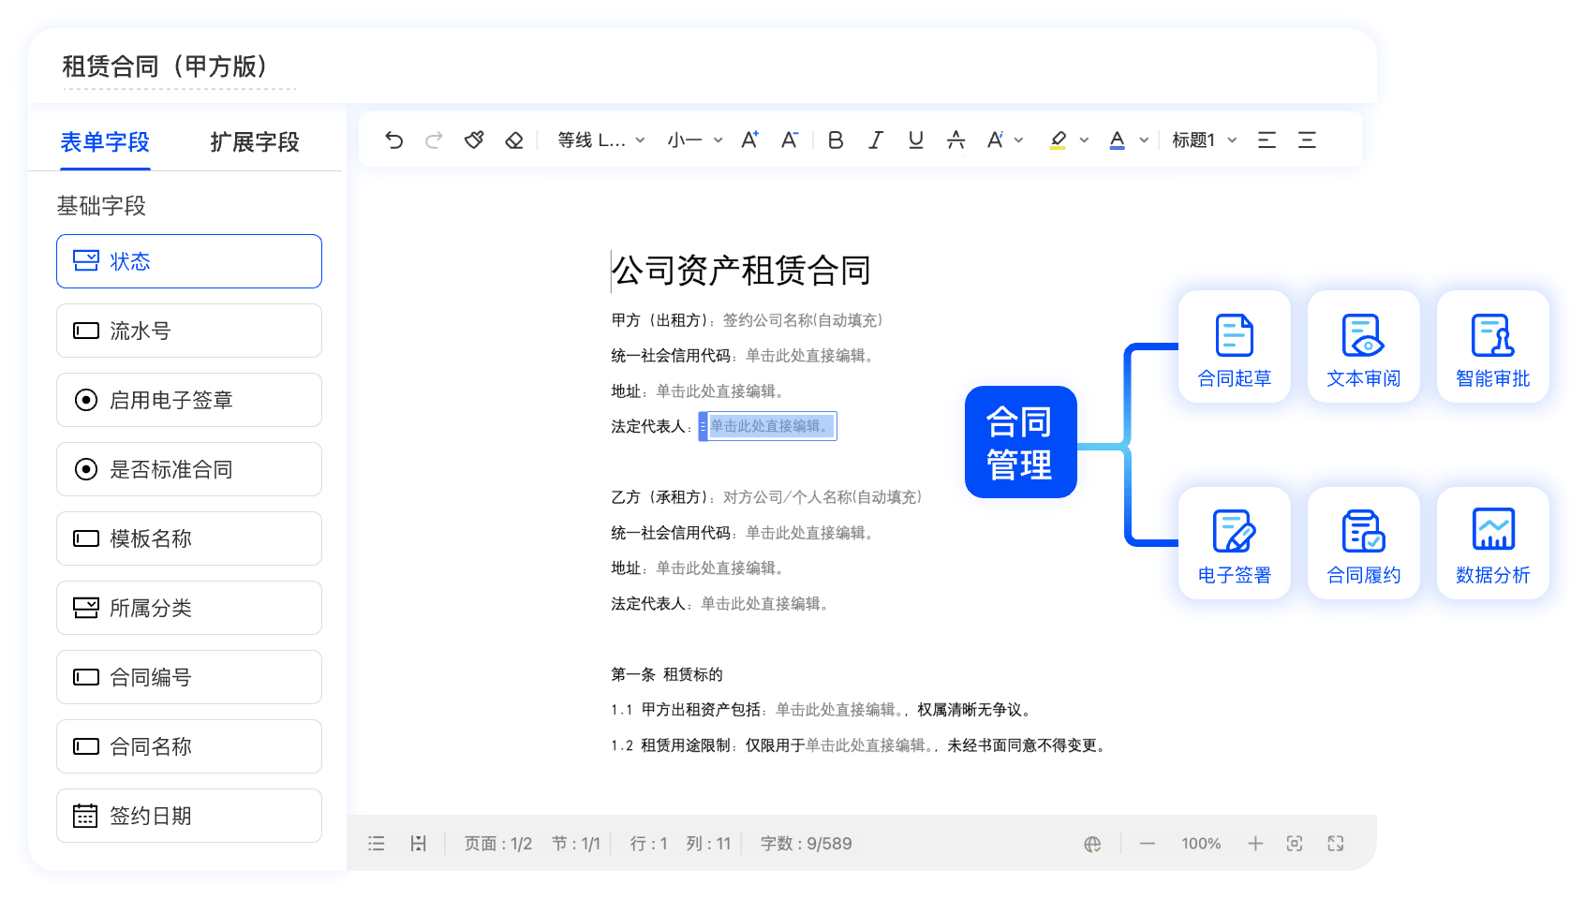Open the 等线 font family dropdown
The width and height of the screenshot is (1585, 899).
tap(600, 140)
